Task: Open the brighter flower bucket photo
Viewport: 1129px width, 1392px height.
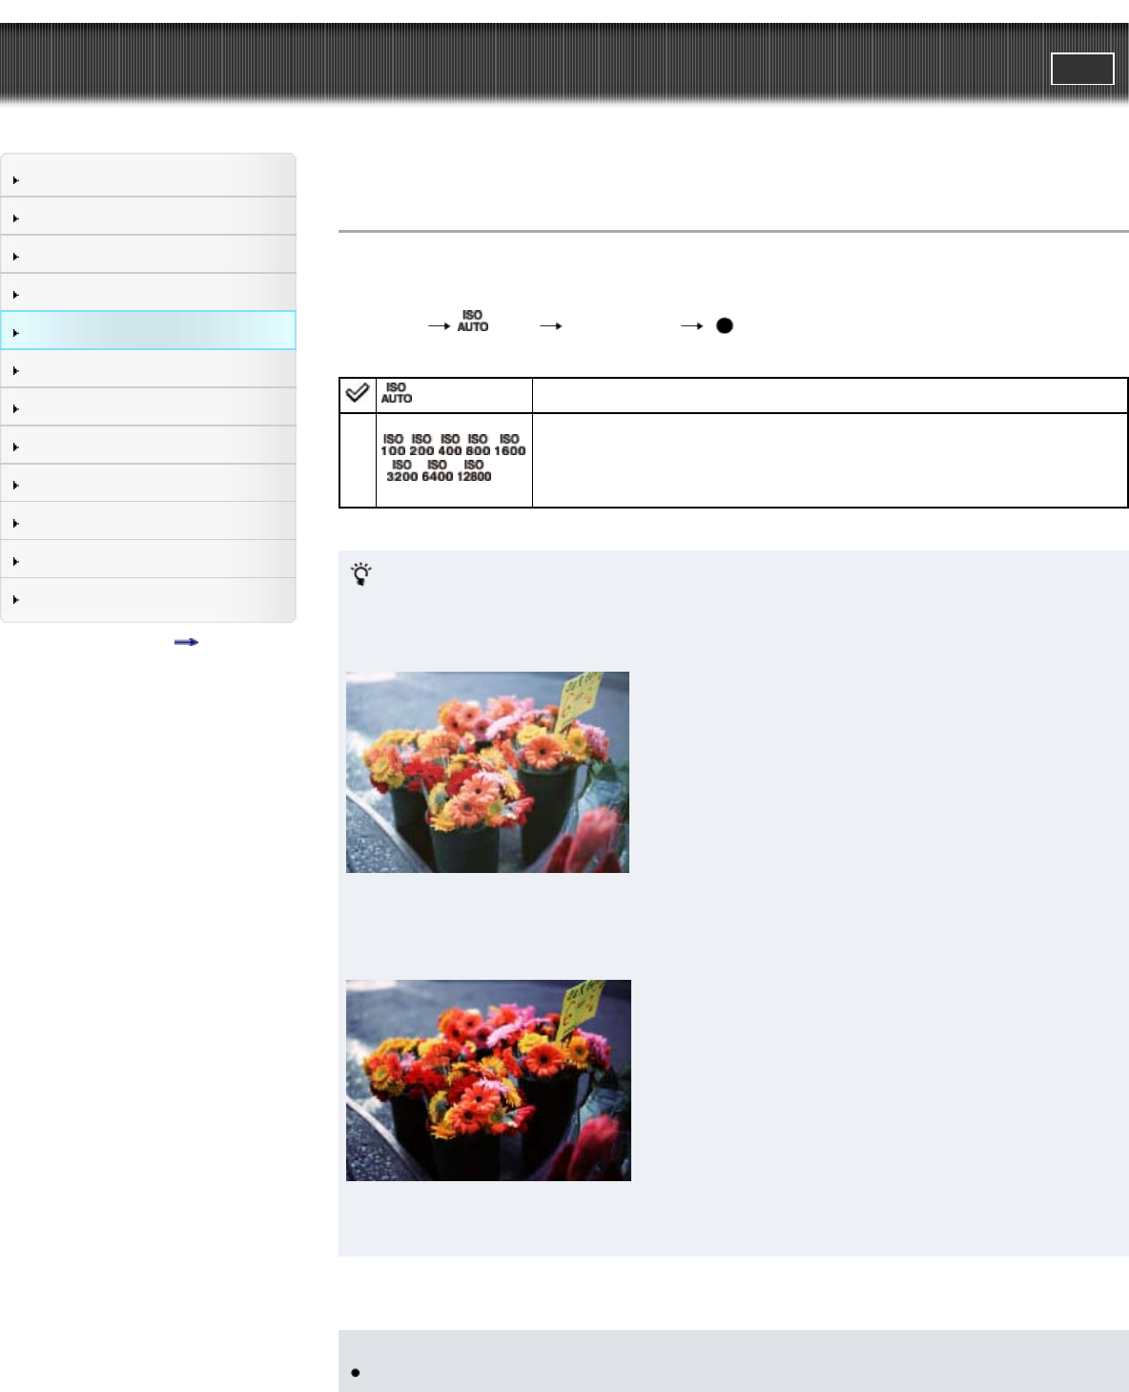Action: point(487,772)
